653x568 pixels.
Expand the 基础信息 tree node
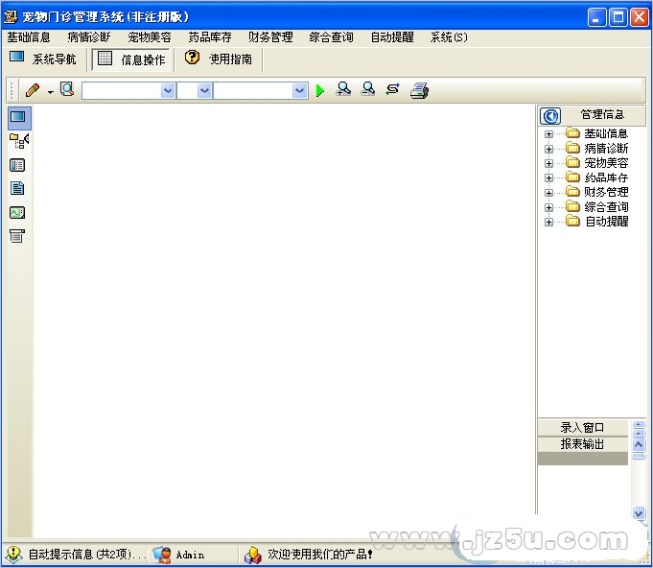(x=548, y=134)
